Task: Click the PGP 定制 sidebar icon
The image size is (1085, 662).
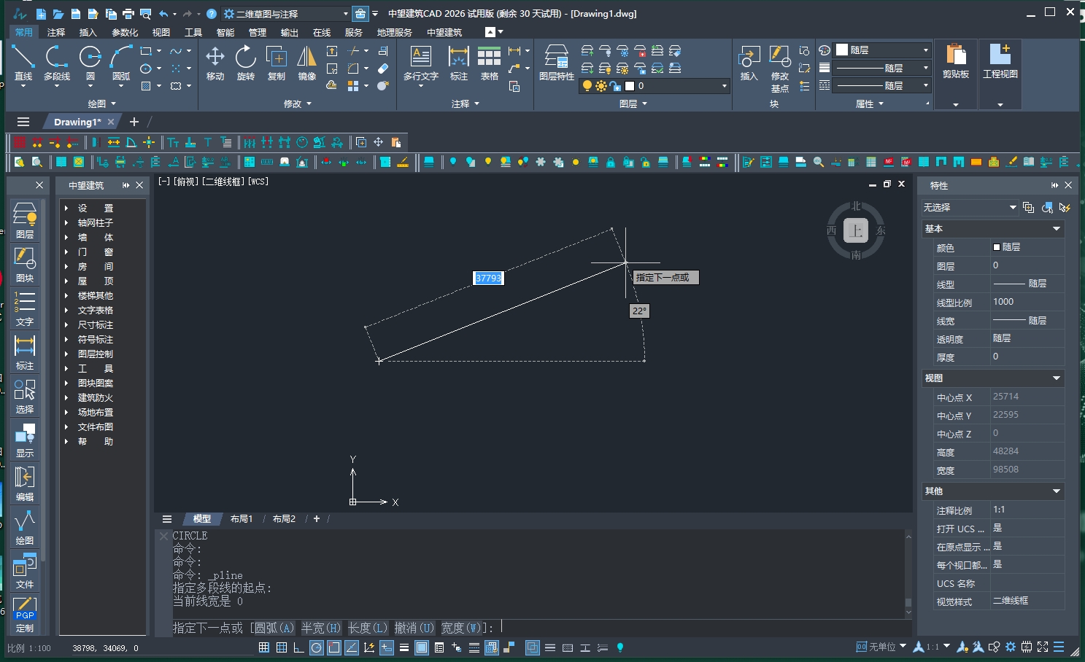Action: (25, 615)
